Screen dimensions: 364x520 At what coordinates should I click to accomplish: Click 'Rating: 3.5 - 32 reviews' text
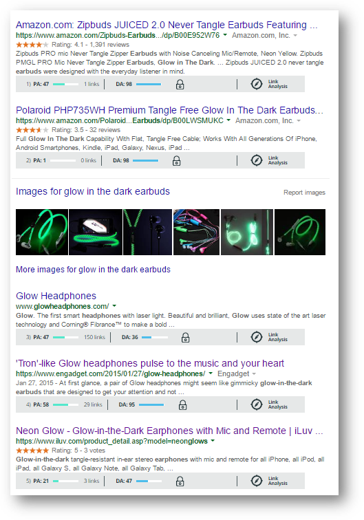(x=86, y=130)
